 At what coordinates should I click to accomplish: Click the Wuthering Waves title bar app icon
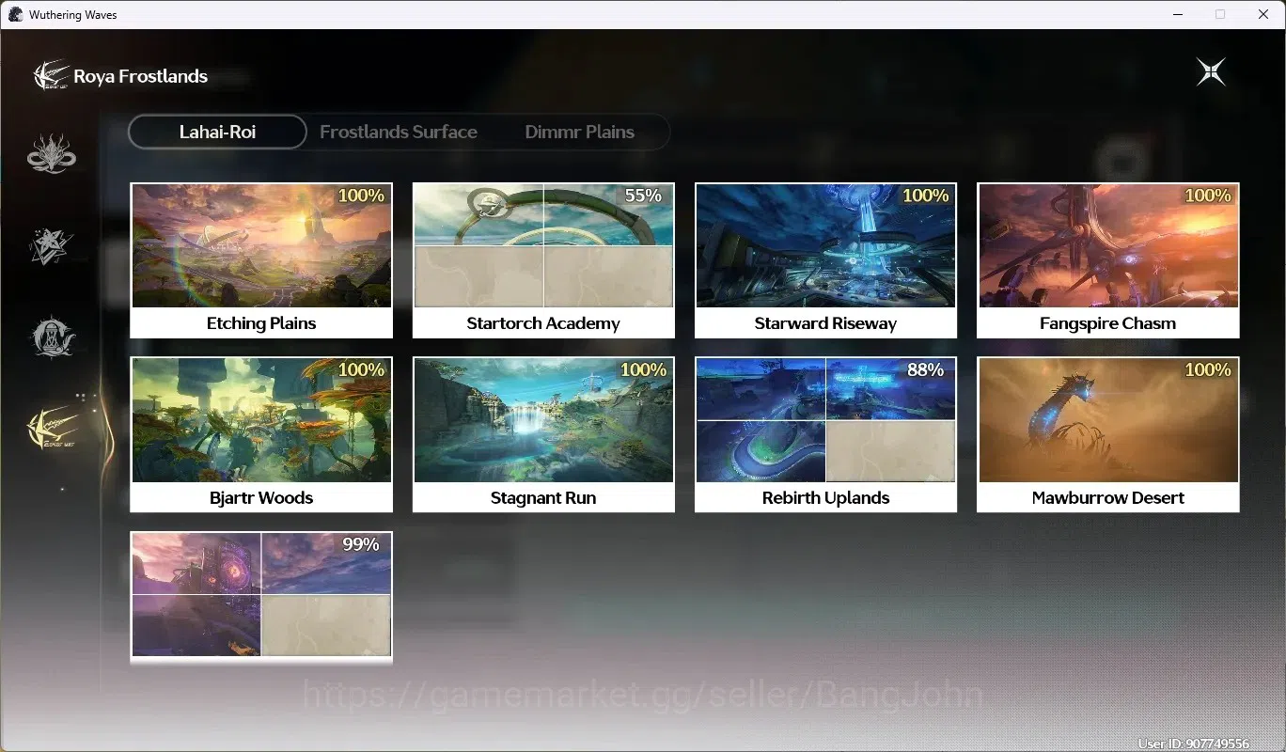pyautogui.click(x=15, y=14)
